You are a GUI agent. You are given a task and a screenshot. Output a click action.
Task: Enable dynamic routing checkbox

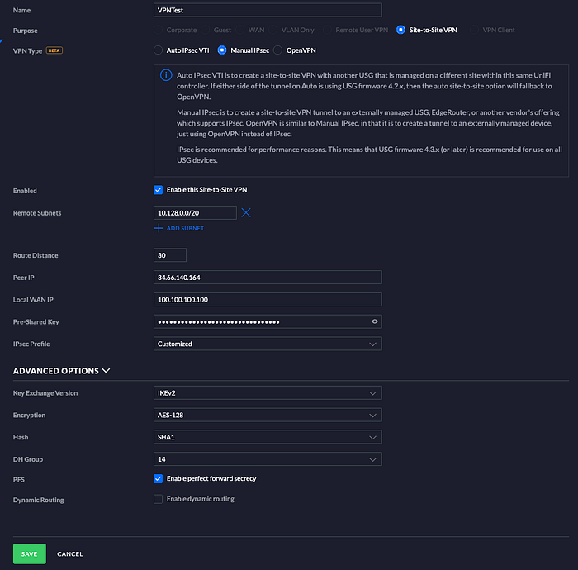pyautogui.click(x=159, y=499)
